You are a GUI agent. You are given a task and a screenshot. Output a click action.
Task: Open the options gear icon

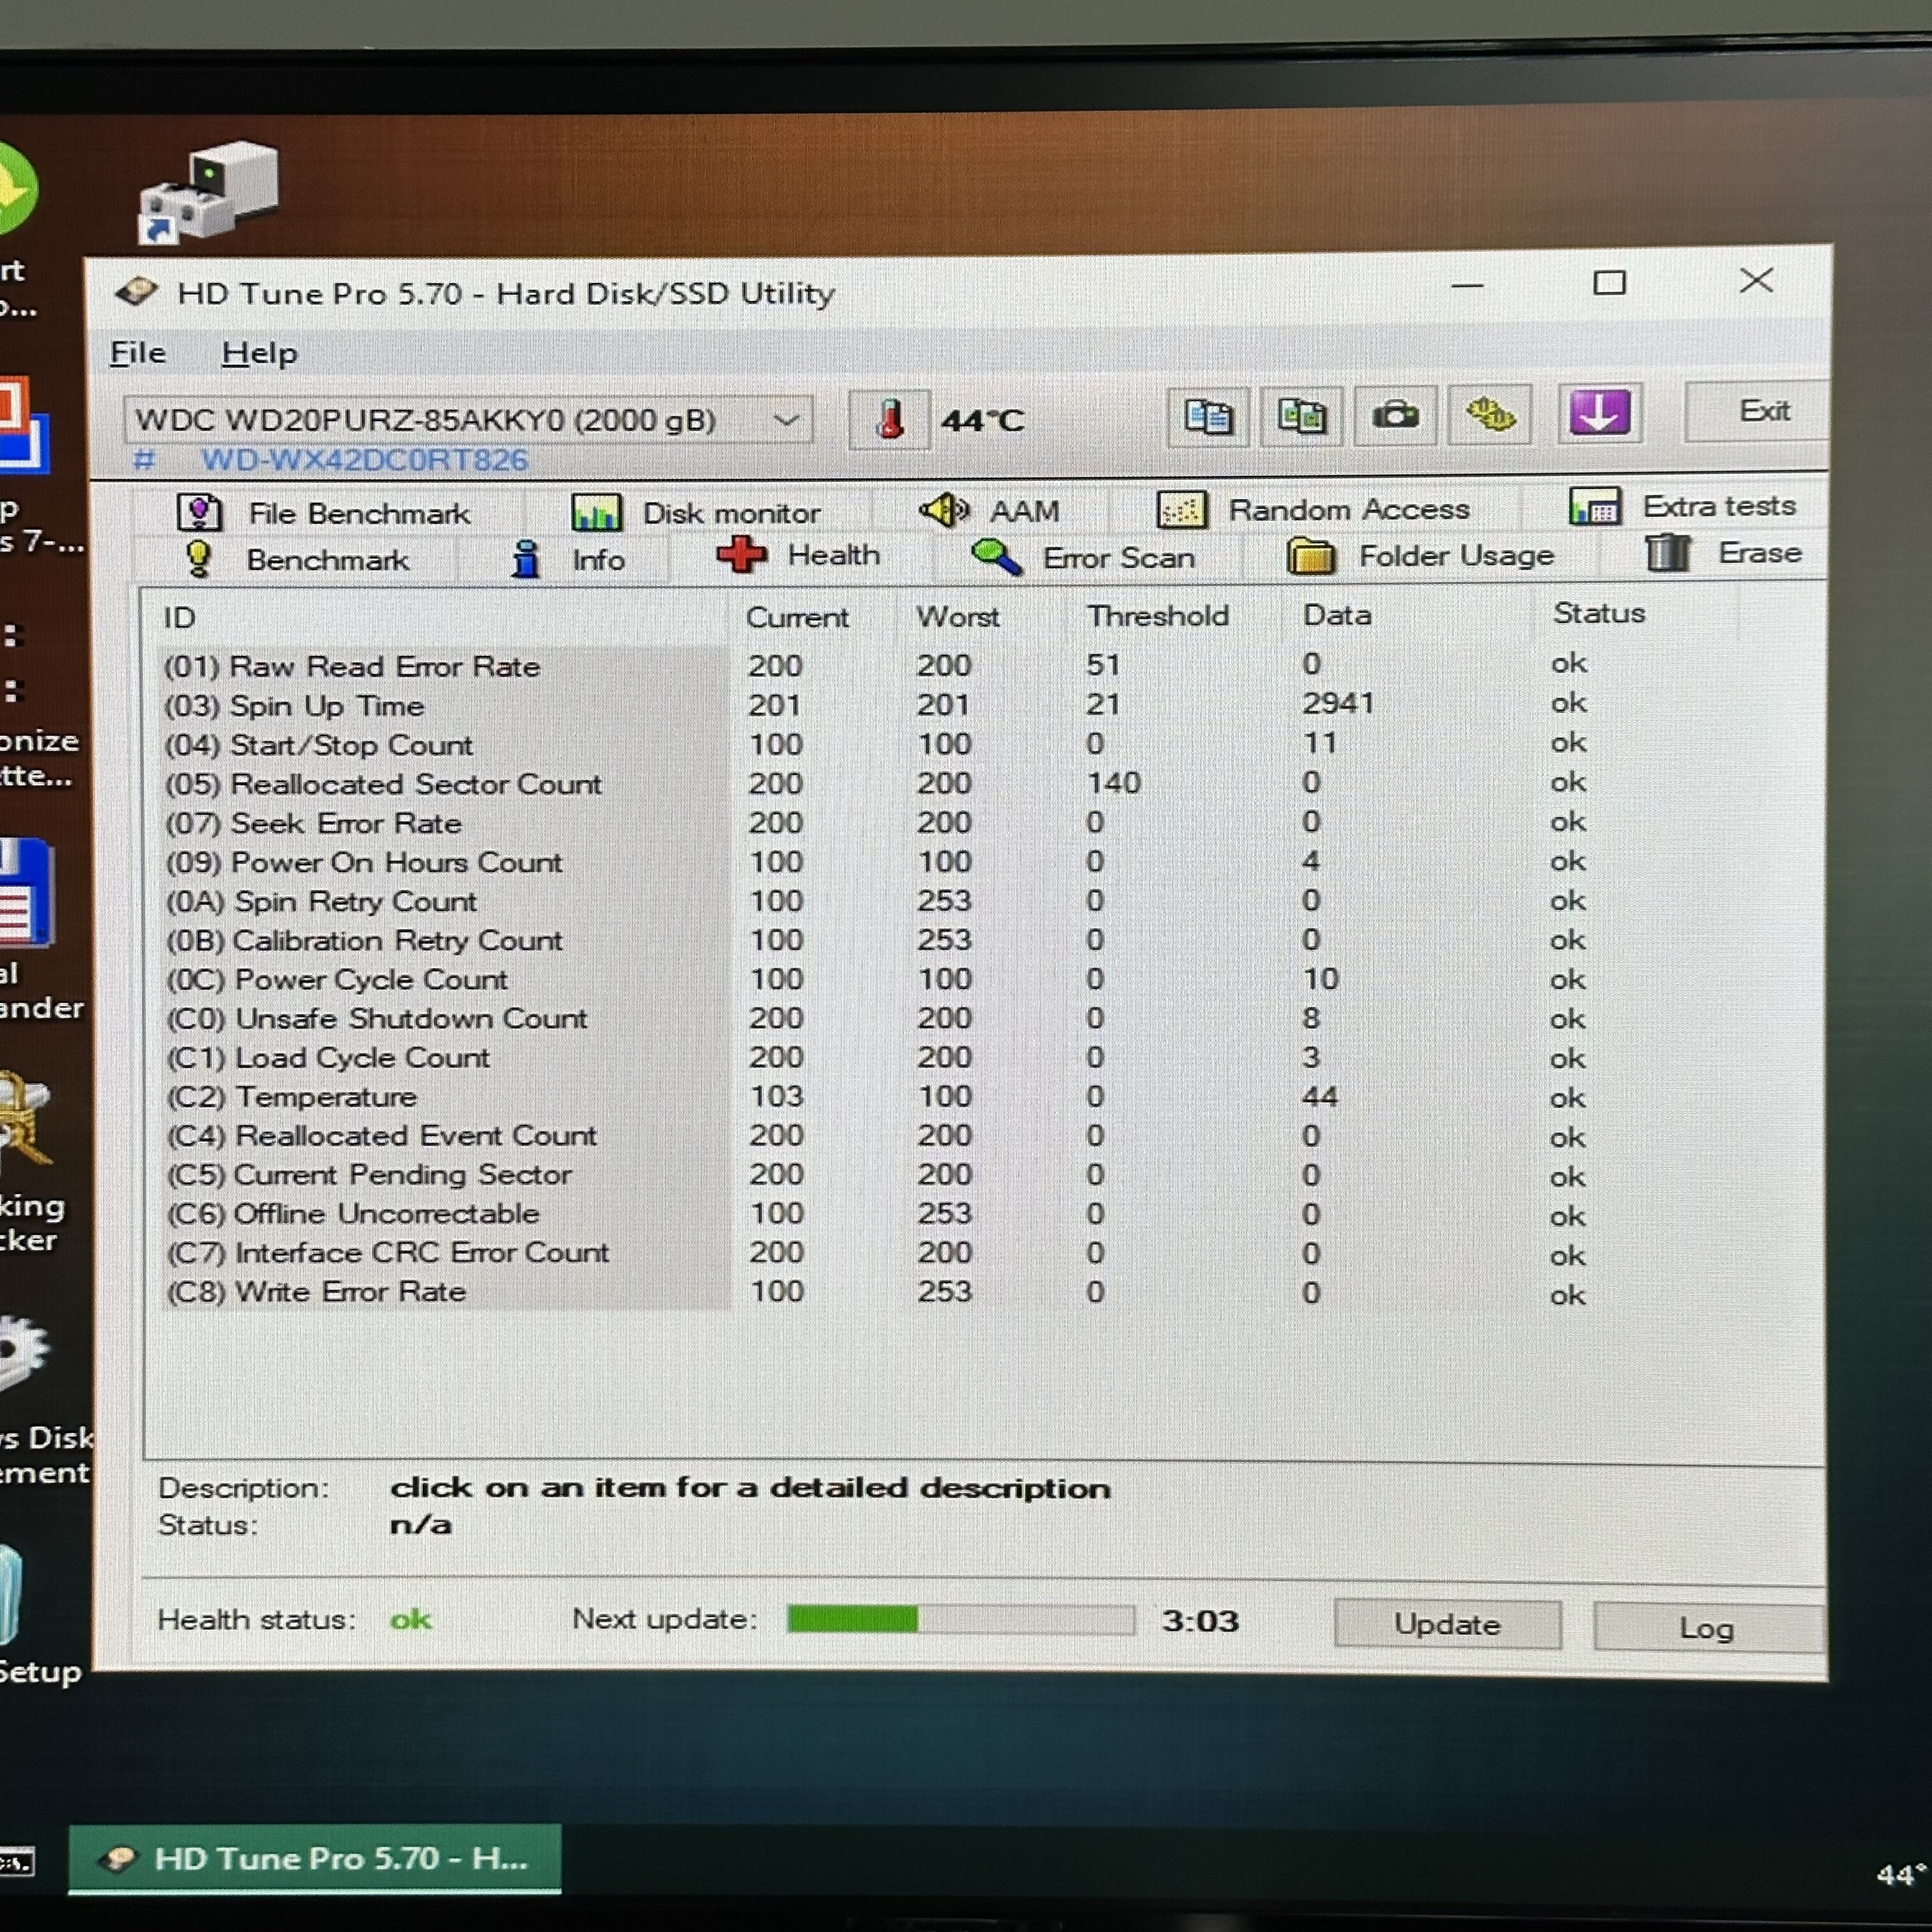point(1490,413)
